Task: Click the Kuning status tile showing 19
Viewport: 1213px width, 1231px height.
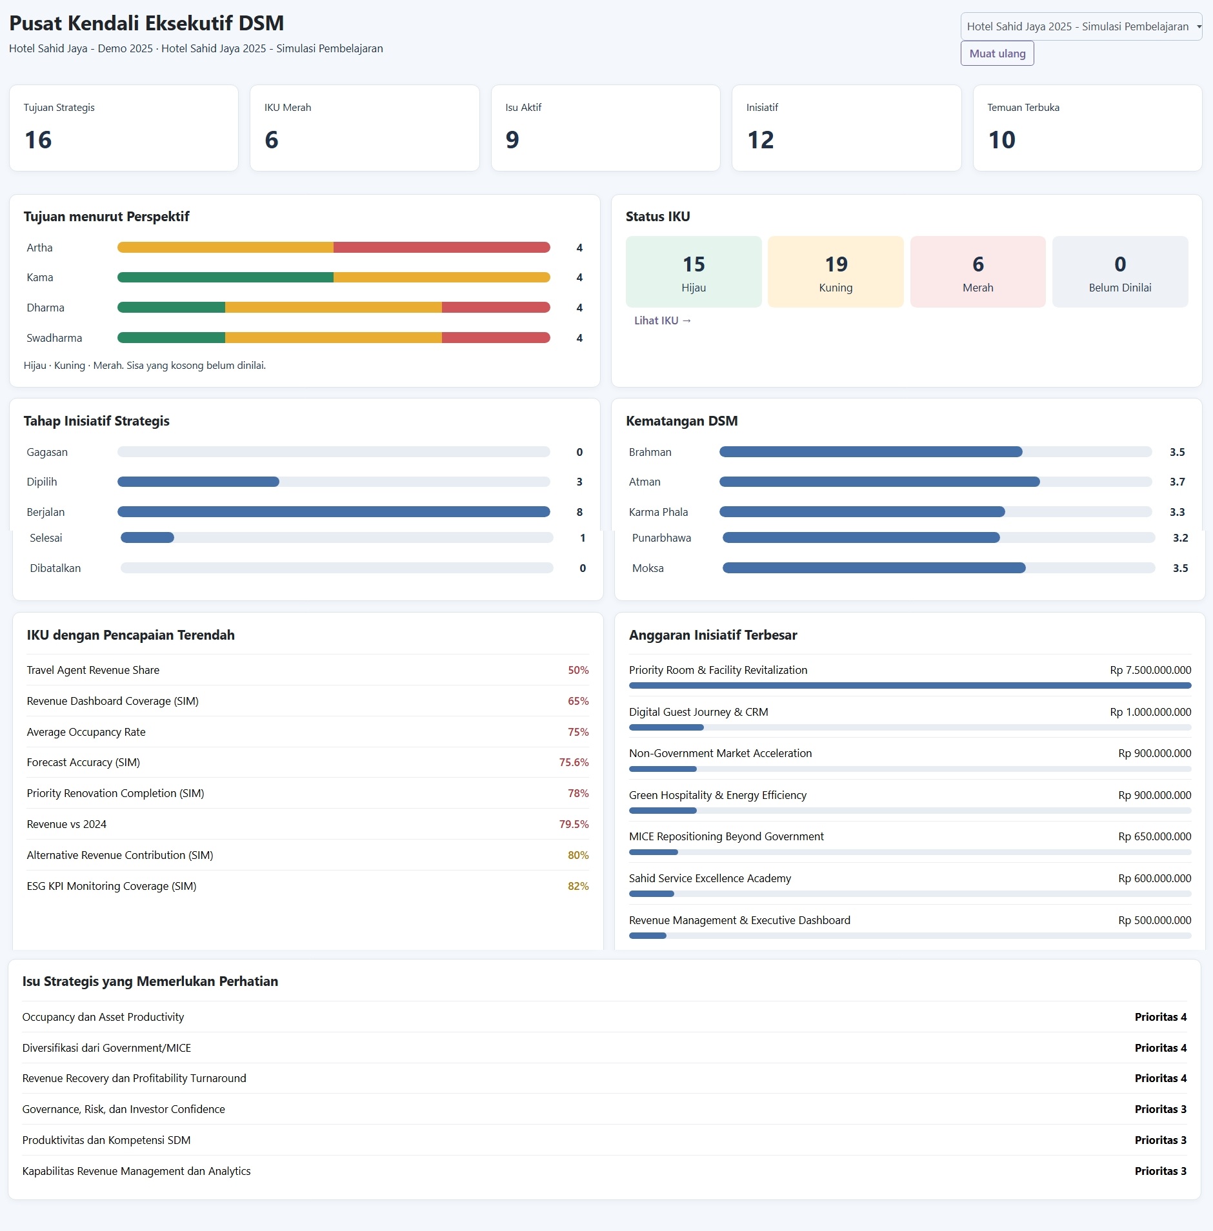Action: click(x=836, y=271)
